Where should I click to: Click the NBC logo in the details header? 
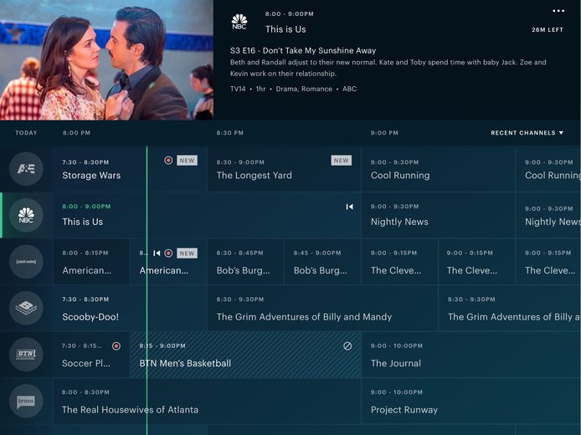[x=239, y=22]
